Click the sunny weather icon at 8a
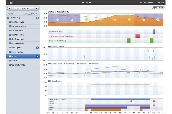The width and height of the screenshot is (172, 114). pyautogui.click(x=86, y=20)
